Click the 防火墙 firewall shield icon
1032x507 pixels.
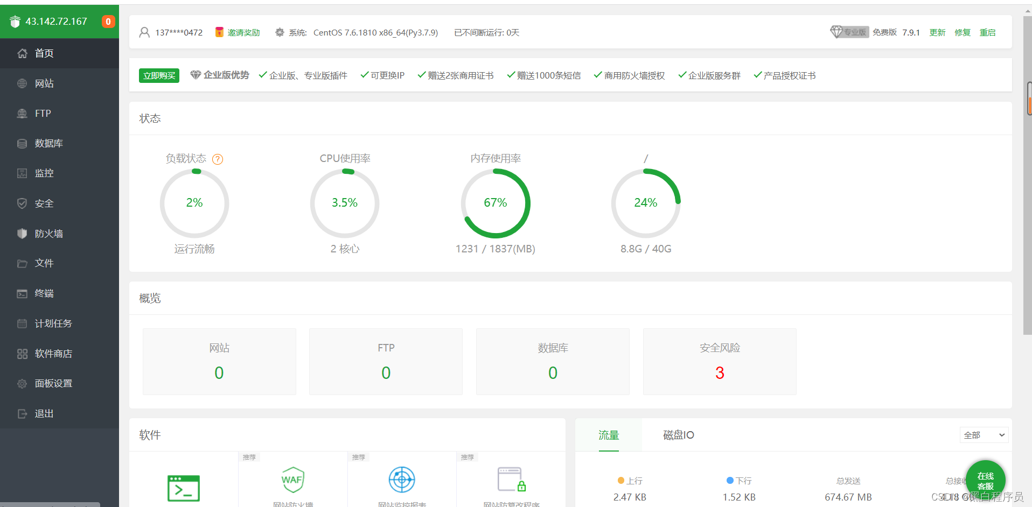[22, 234]
